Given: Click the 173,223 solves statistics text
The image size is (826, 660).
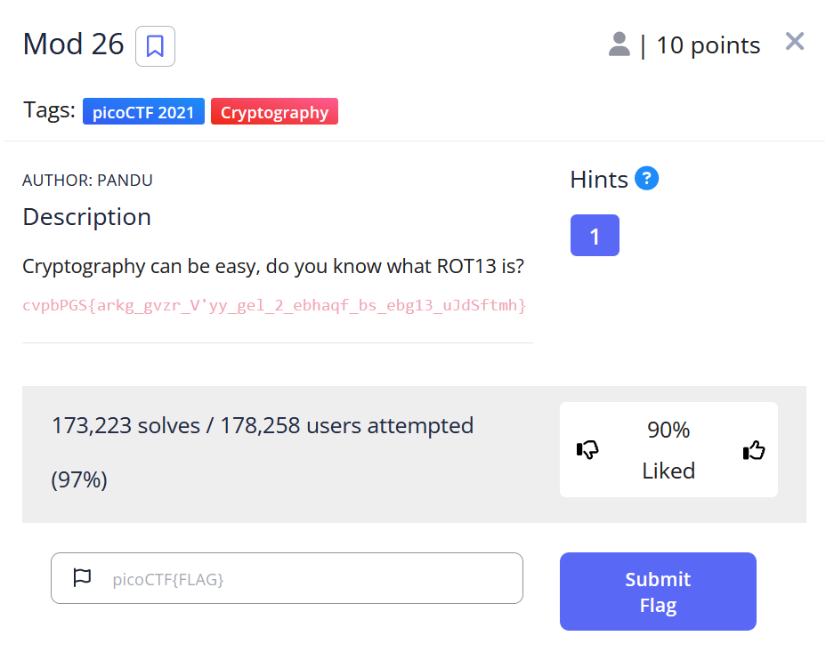Looking at the screenshot, I should (x=263, y=426).
